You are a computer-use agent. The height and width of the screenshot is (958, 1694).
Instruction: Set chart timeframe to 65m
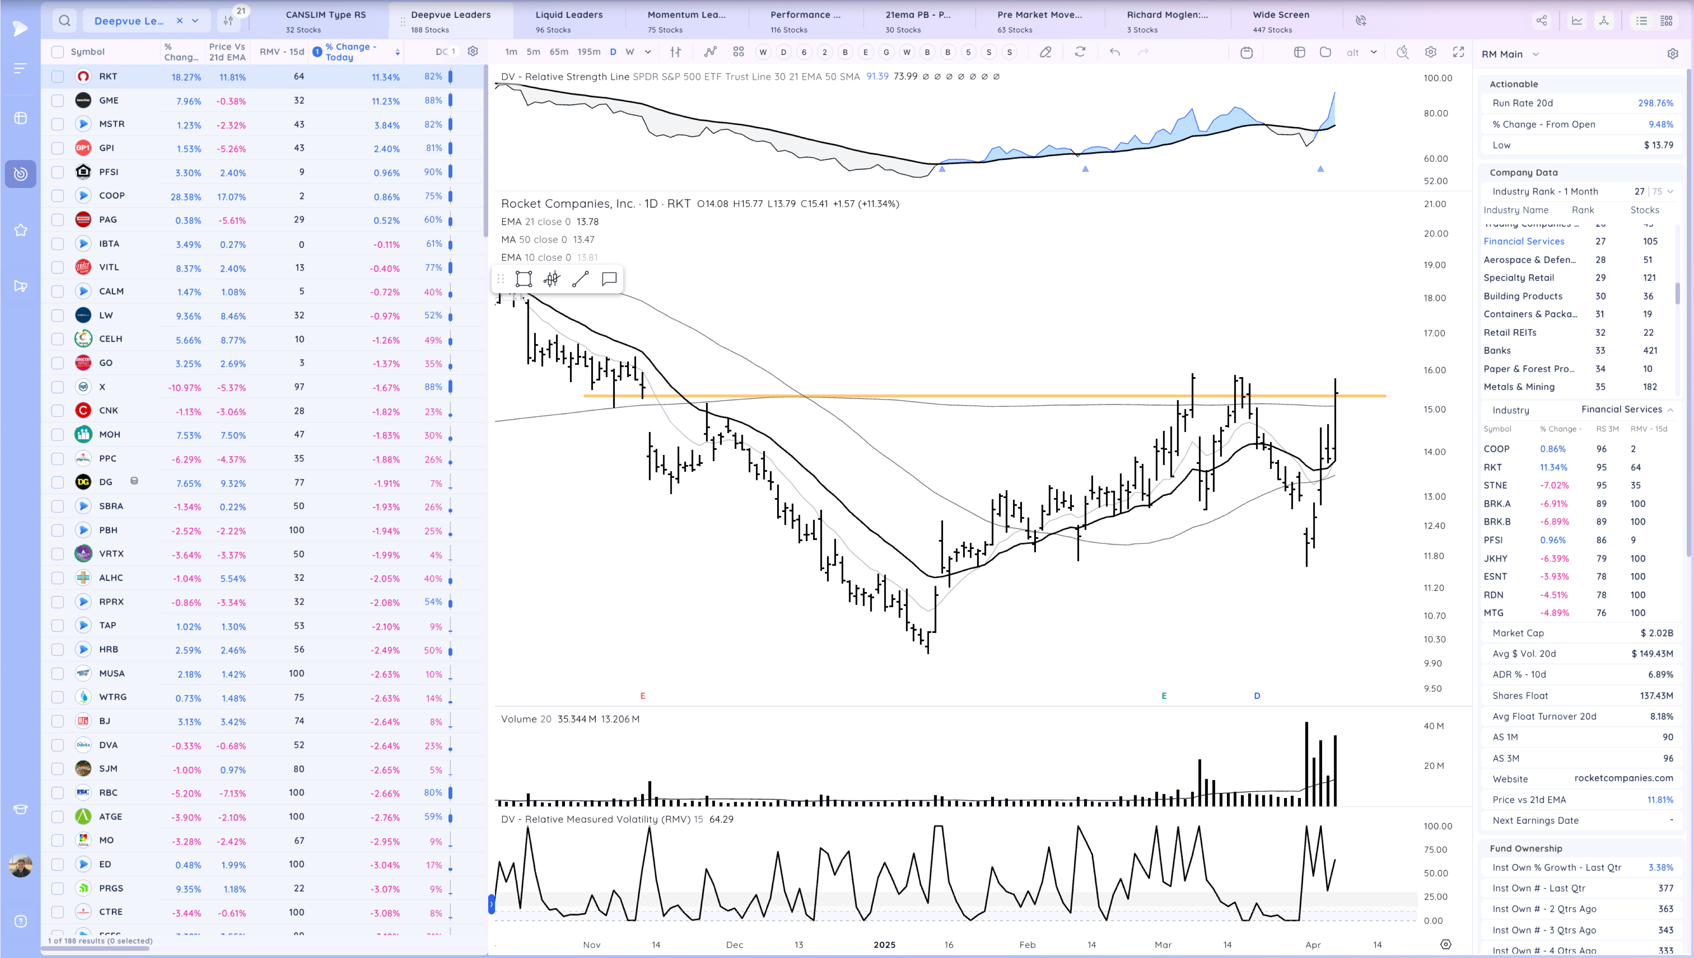point(558,52)
